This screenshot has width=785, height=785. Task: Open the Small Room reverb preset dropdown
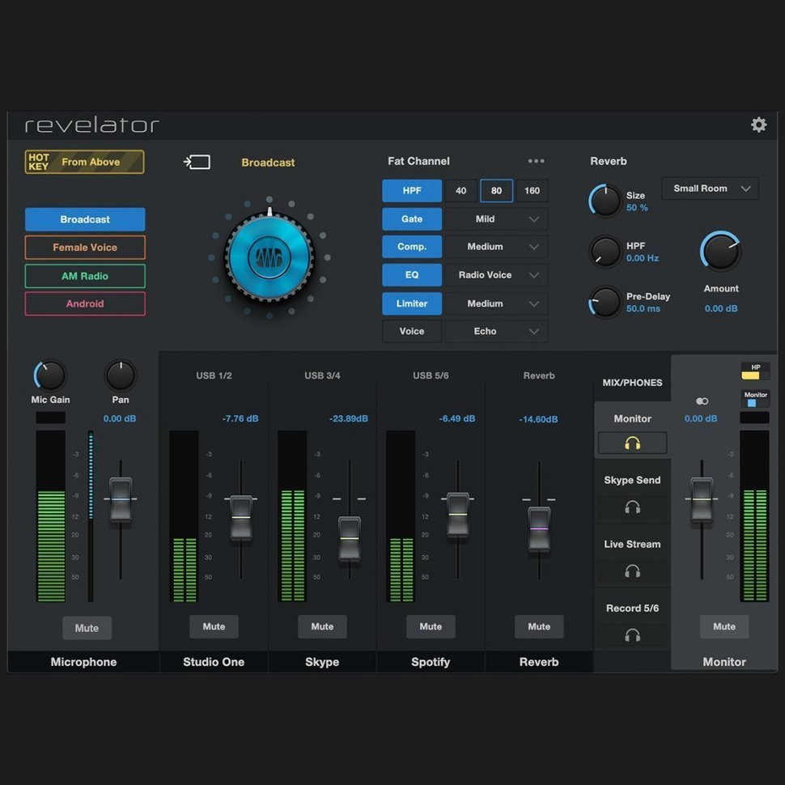[x=709, y=188]
